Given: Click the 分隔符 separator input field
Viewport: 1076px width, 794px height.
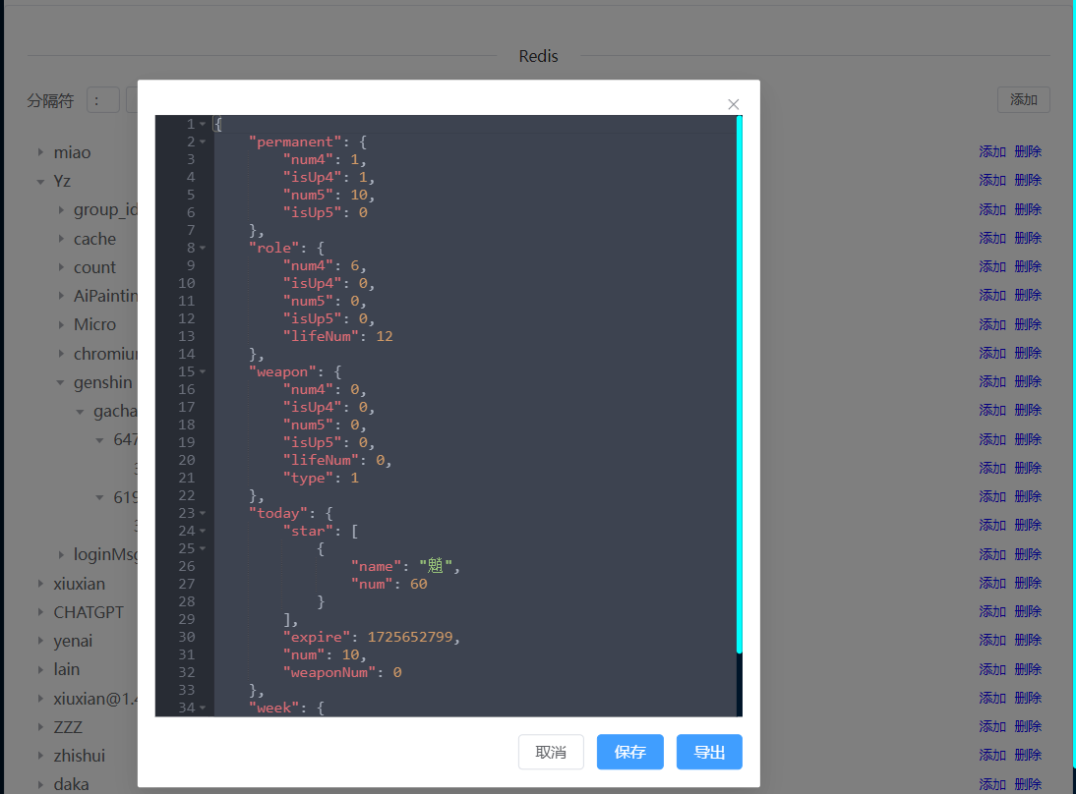Looking at the screenshot, I should pos(103,100).
